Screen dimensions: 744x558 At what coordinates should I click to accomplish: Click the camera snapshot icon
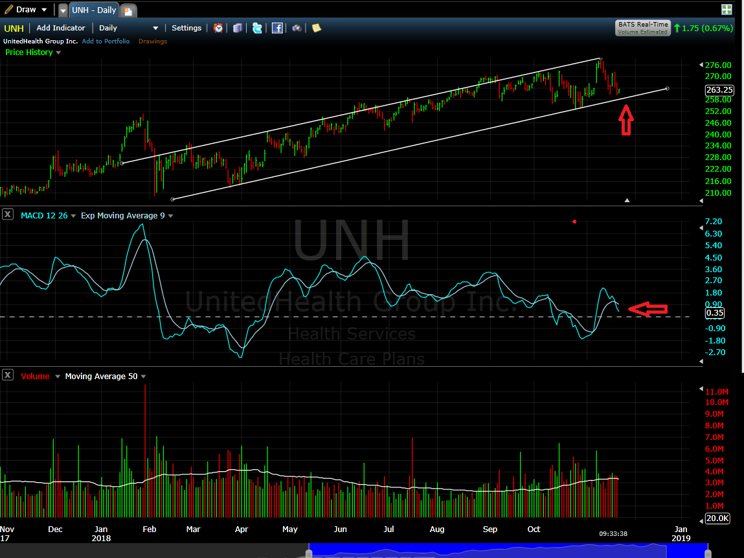[297, 28]
